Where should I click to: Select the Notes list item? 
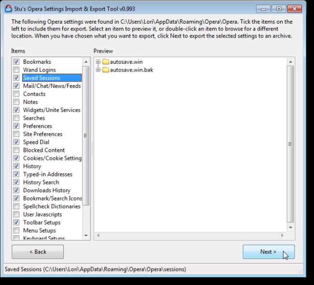click(x=30, y=102)
